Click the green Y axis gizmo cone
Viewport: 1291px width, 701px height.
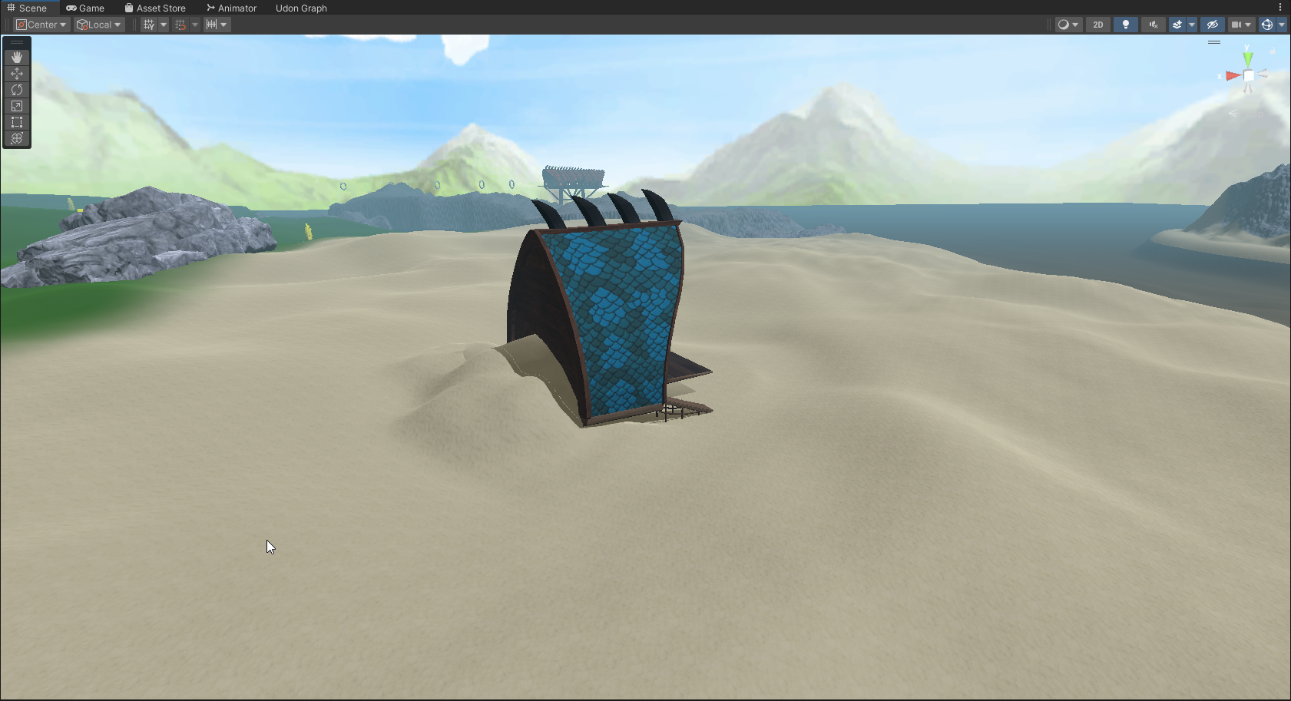[1248, 58]
